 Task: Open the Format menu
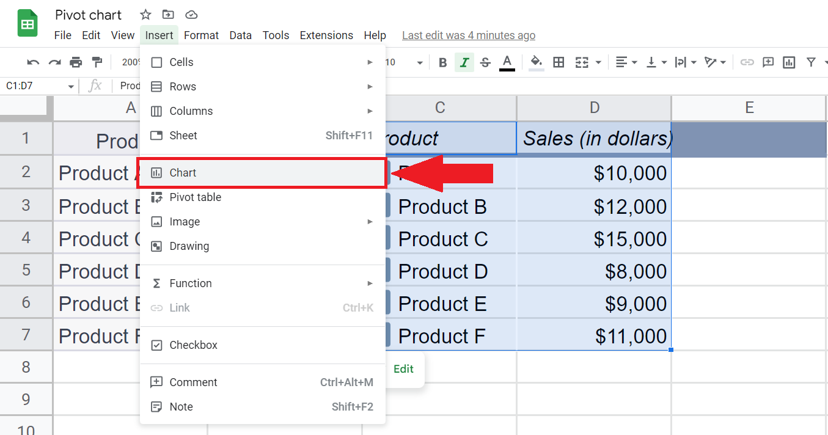pos(201,35)
